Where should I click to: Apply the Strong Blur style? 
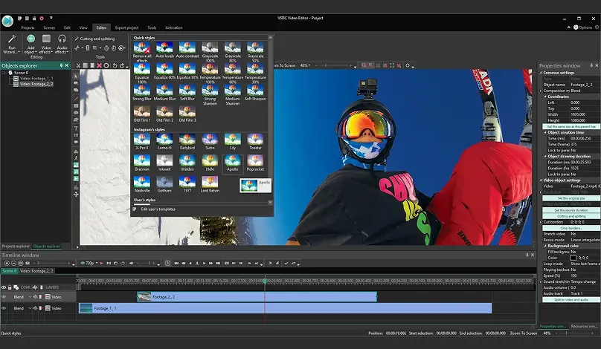[142, 93]
